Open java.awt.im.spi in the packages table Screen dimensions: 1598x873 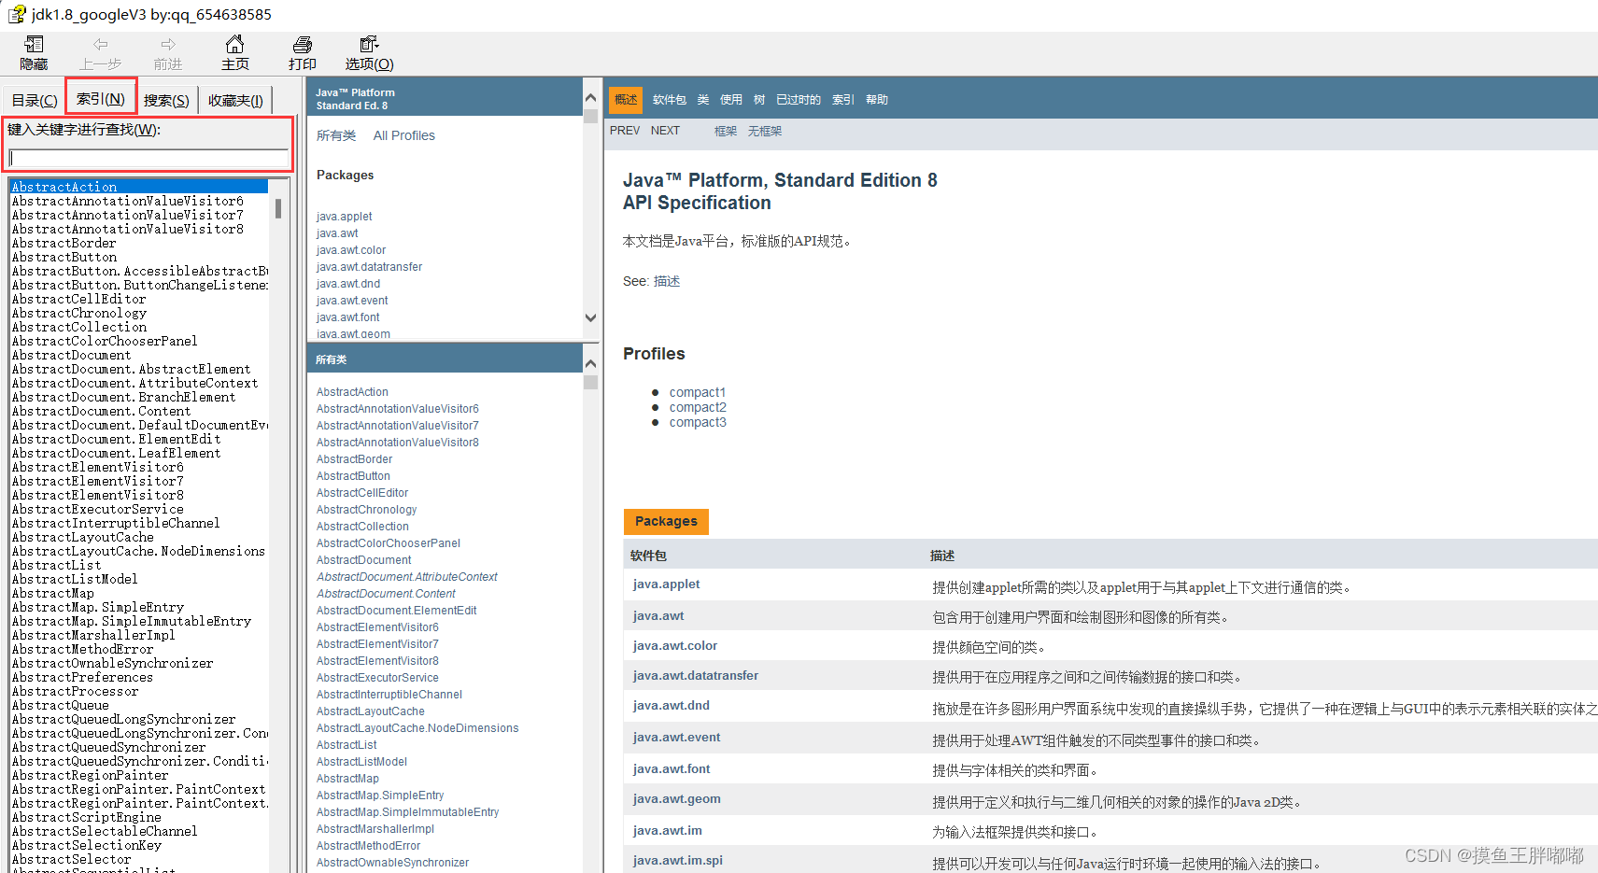click(677, 861)
